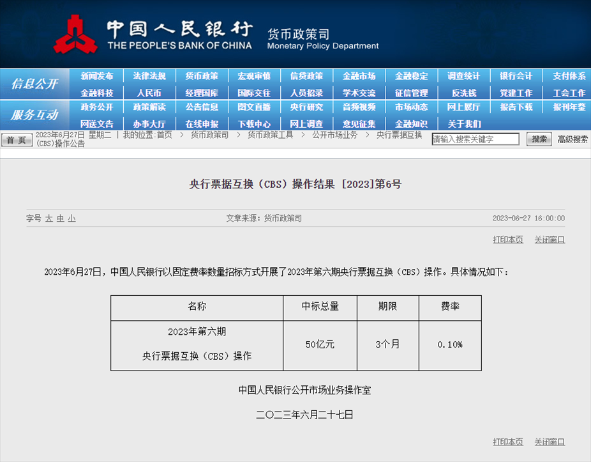591x462 pixels.
Task: Open the 货币政策 navigation item
Action: pos(202,76)
